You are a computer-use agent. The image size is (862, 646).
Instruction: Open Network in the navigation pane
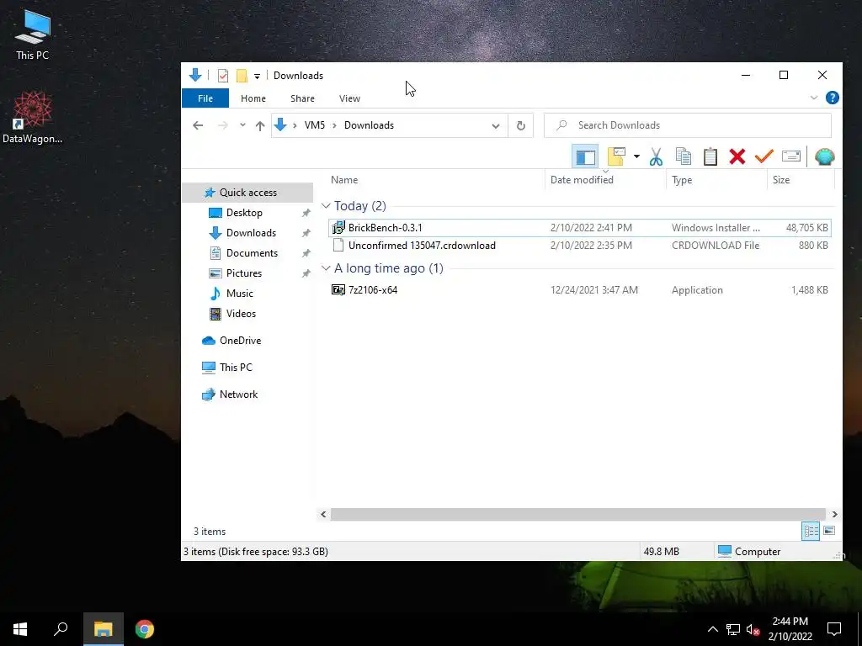238,394
